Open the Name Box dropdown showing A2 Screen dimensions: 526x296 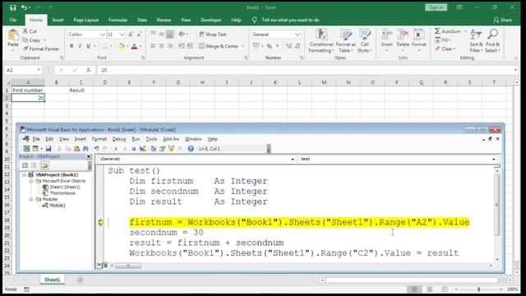click(x=39, y=70)
